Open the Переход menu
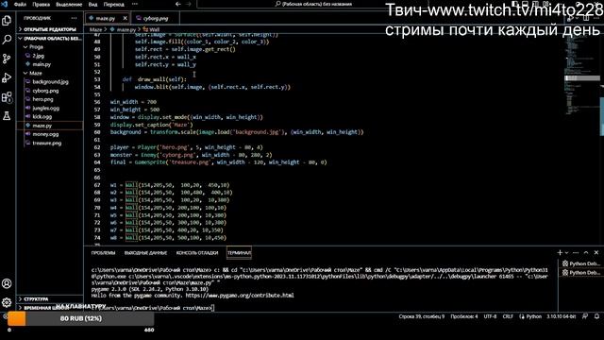The height and width of the screenshot is (340, 604). pos(114,5)
